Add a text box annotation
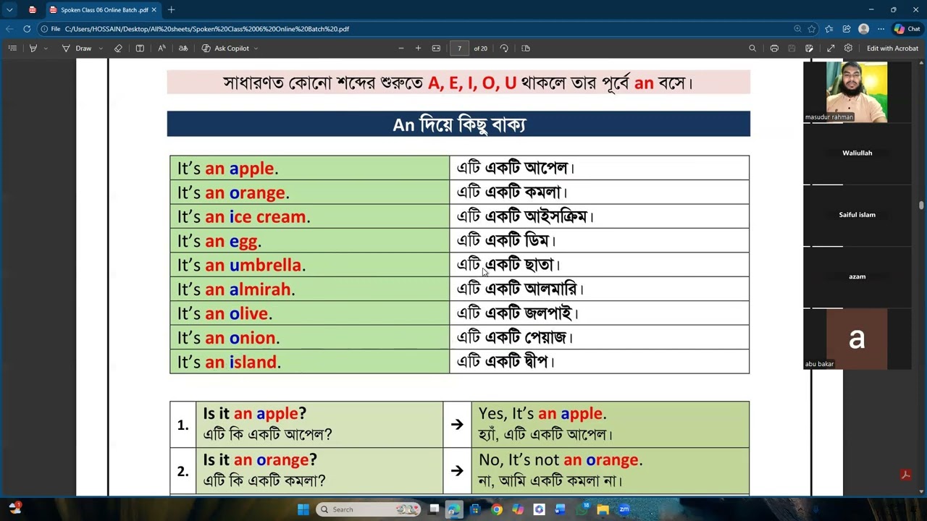The width and height of the screenshot is (927, 521). (x=140, y=48)
